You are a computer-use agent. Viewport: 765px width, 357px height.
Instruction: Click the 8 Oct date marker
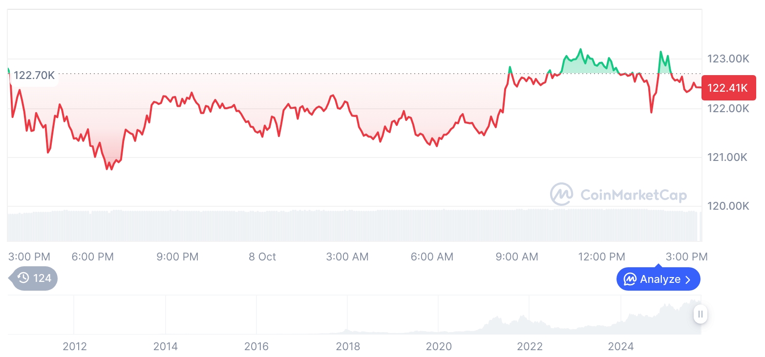point(262,257)
